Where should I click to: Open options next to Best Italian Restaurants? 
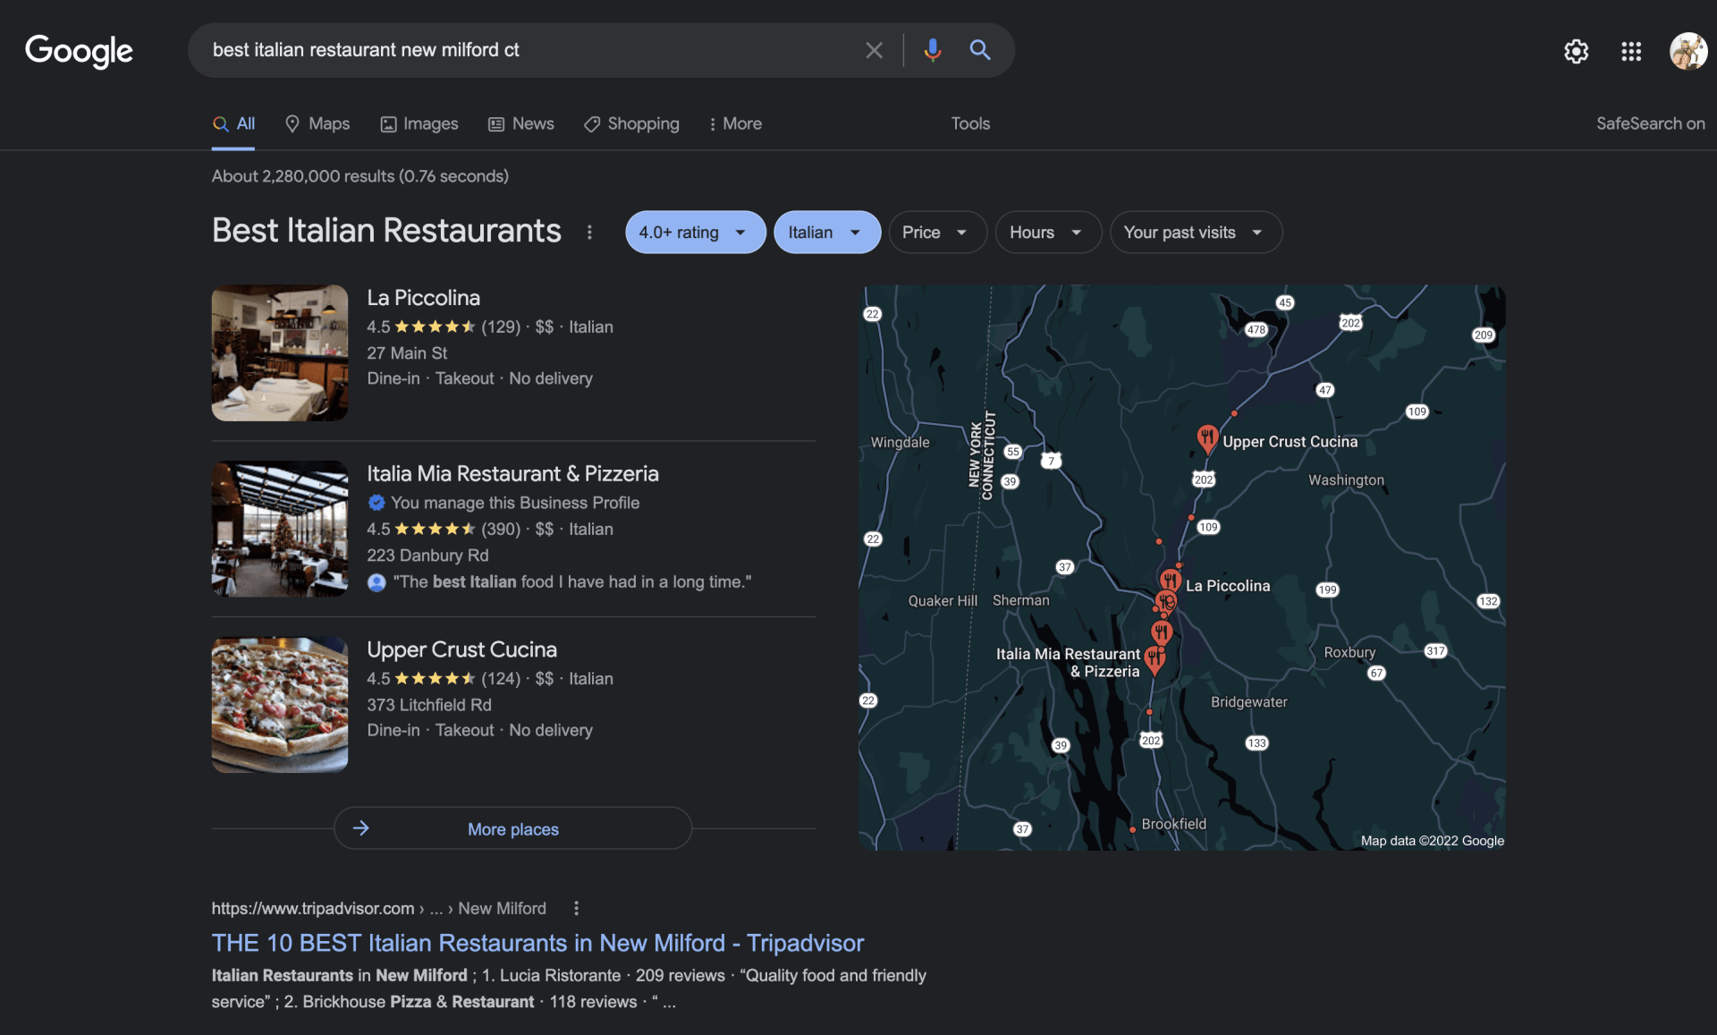[589, 233]
